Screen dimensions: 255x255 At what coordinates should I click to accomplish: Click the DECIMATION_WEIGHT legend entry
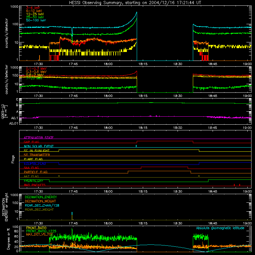click(40, 201)
